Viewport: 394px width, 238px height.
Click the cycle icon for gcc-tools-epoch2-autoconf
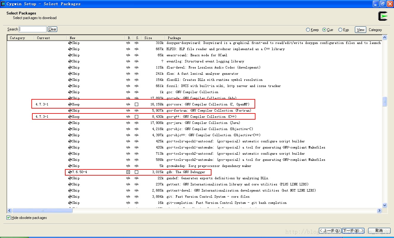tap(70, 153)
